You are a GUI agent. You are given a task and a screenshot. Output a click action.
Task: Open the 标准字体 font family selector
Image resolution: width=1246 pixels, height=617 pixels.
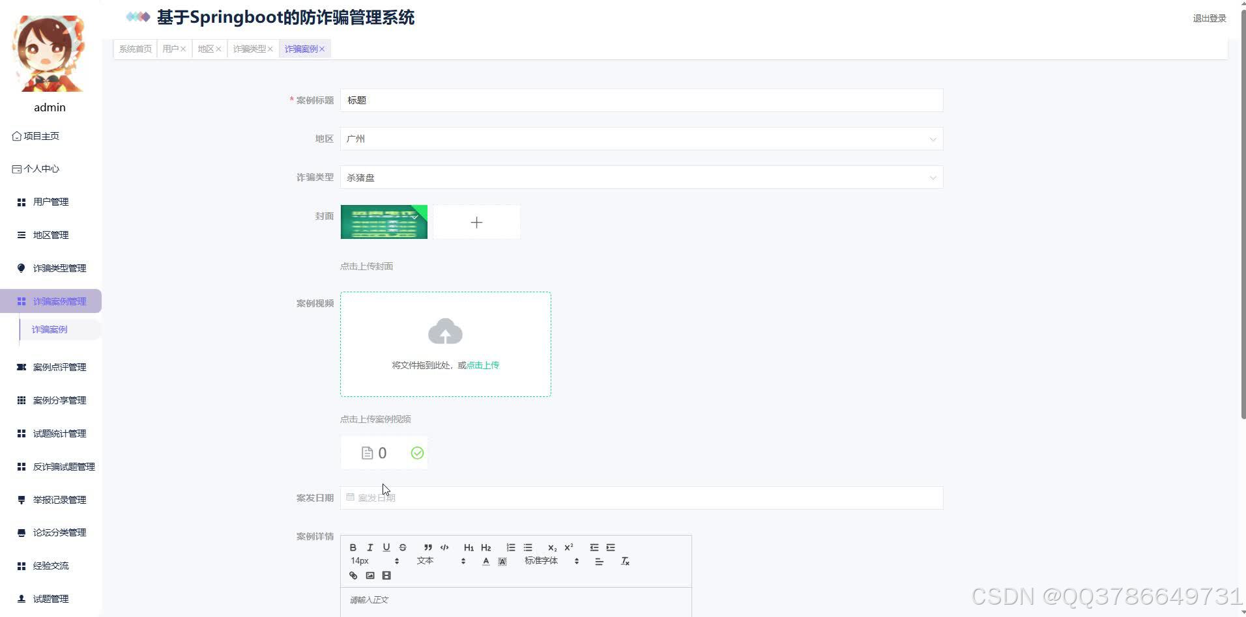click(x=541, y=560)
